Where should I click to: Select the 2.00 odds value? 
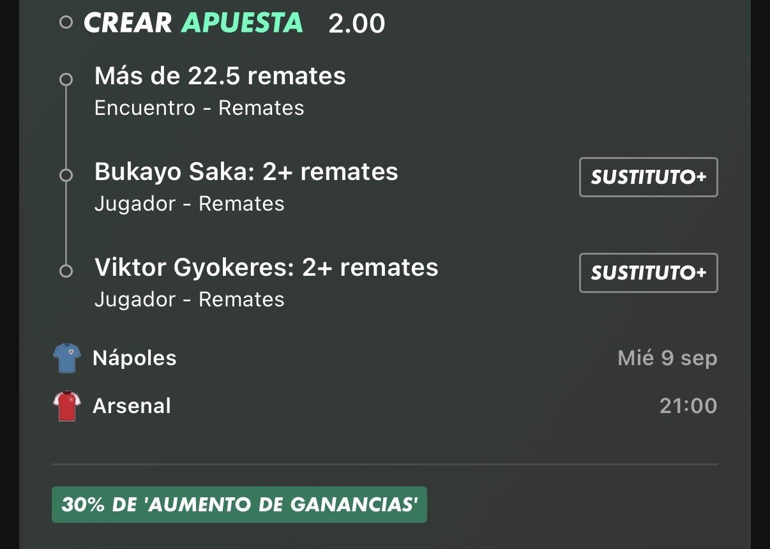(357, 24)
